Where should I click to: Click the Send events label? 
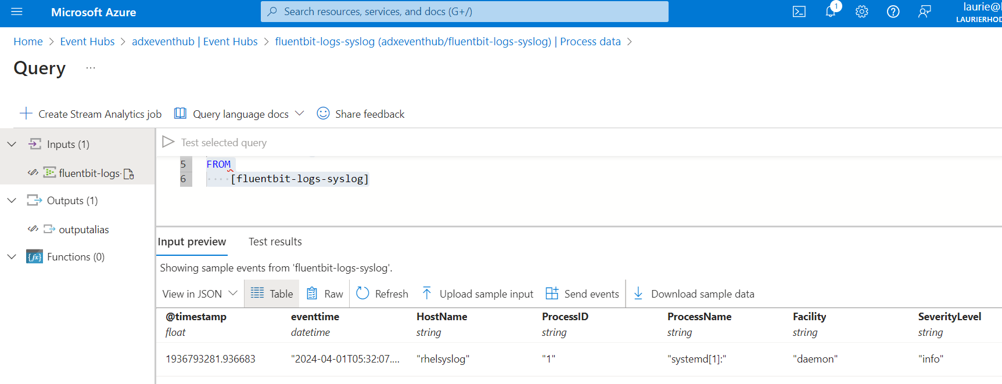(x=591, y=294)
